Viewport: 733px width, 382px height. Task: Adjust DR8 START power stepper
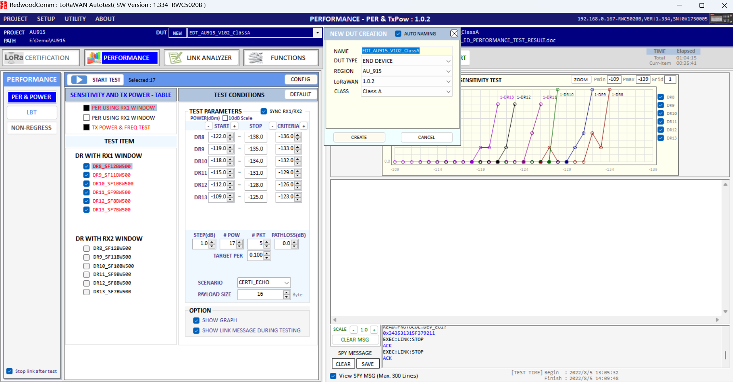[230, 137]
